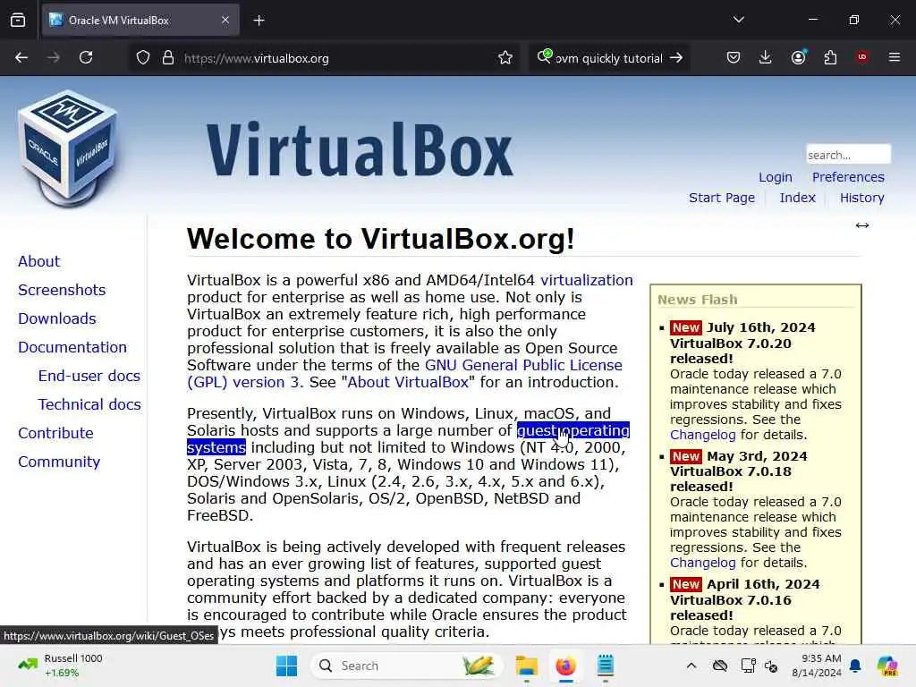Image resolution: width=916 pixels, height=687 pixels.
Task: Click the uBlock Origin extension icon
Action: (861, 57)
